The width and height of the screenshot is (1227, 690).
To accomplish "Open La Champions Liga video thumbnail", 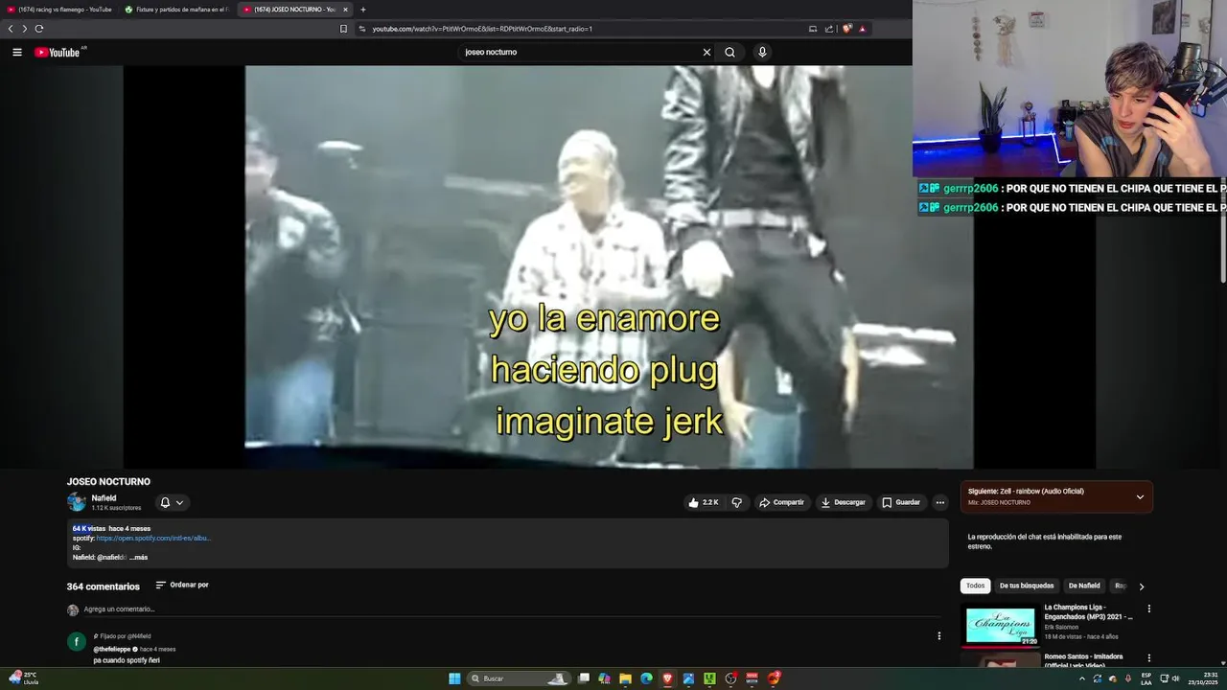I will point(1001,626).
